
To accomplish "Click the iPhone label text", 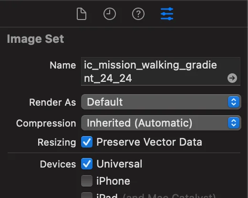I will (x=113, y=181).
